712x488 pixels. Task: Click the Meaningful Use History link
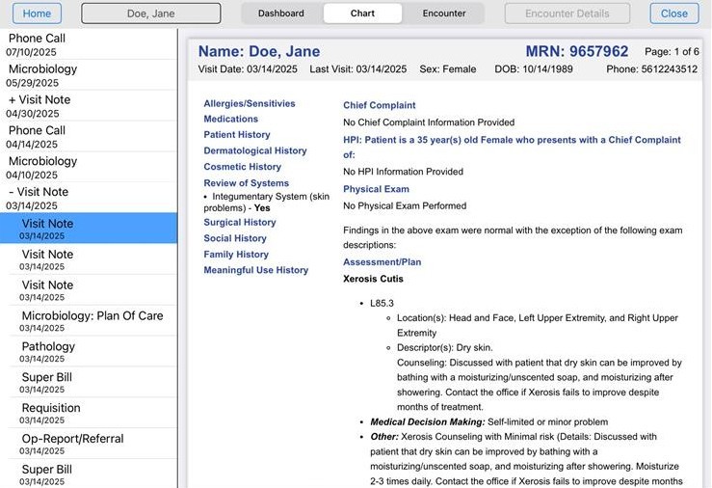point(255,270)
